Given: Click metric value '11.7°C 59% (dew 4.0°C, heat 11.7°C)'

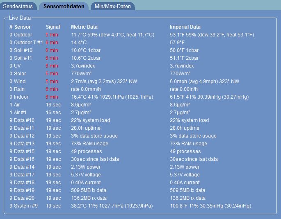Looking at the screenshot, I should click(x=113, y=35).
